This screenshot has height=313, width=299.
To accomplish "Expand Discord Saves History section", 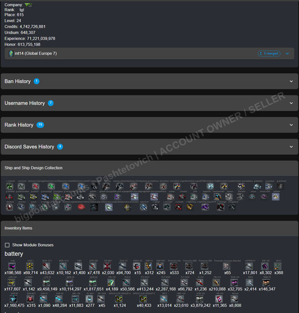I will tap(149, 146).
